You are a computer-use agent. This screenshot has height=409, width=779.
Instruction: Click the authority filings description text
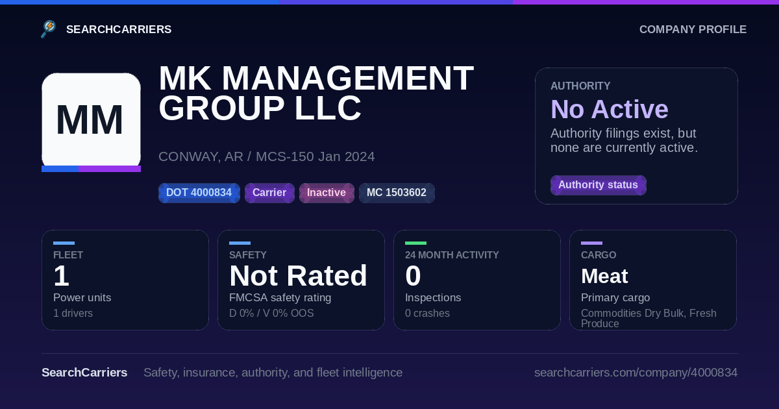(x=624, y=140)
